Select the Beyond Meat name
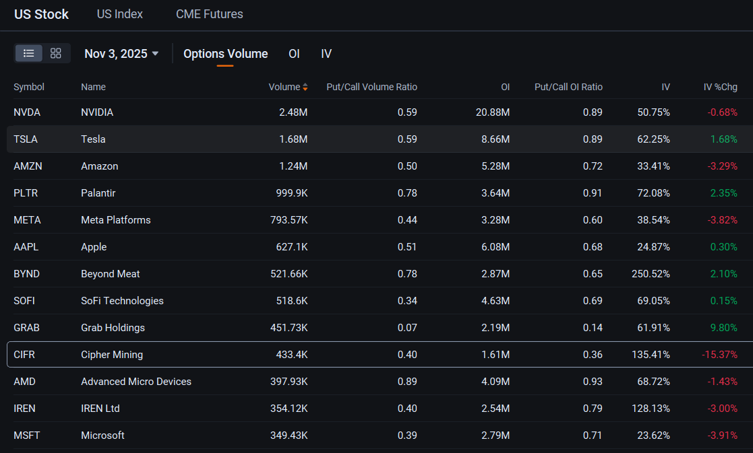The width and height of the screenshot is (753, 453). coord(111,274)
